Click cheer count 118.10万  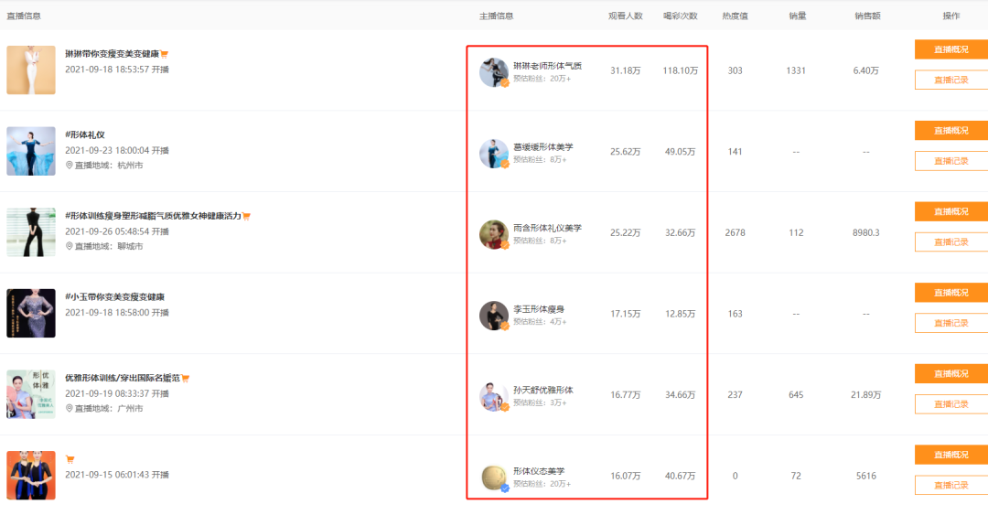[x=681, y=70]
